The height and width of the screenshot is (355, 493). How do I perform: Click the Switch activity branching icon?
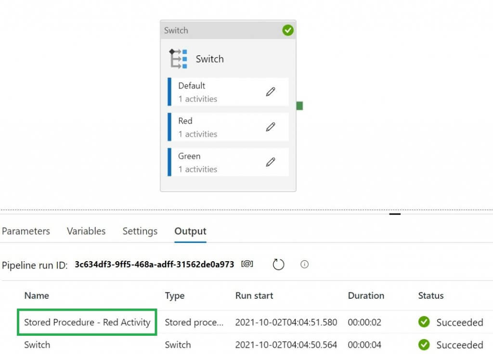click(178, 59)
